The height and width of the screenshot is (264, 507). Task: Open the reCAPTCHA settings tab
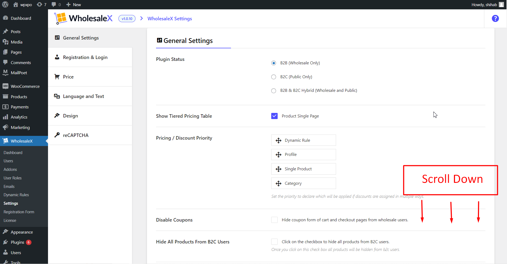pyautogui.click(x=90, y=135)
